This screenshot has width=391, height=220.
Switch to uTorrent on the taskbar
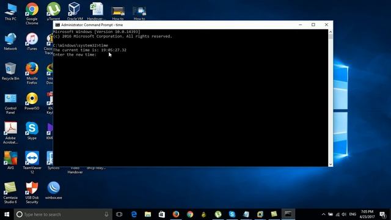(218, 215)
